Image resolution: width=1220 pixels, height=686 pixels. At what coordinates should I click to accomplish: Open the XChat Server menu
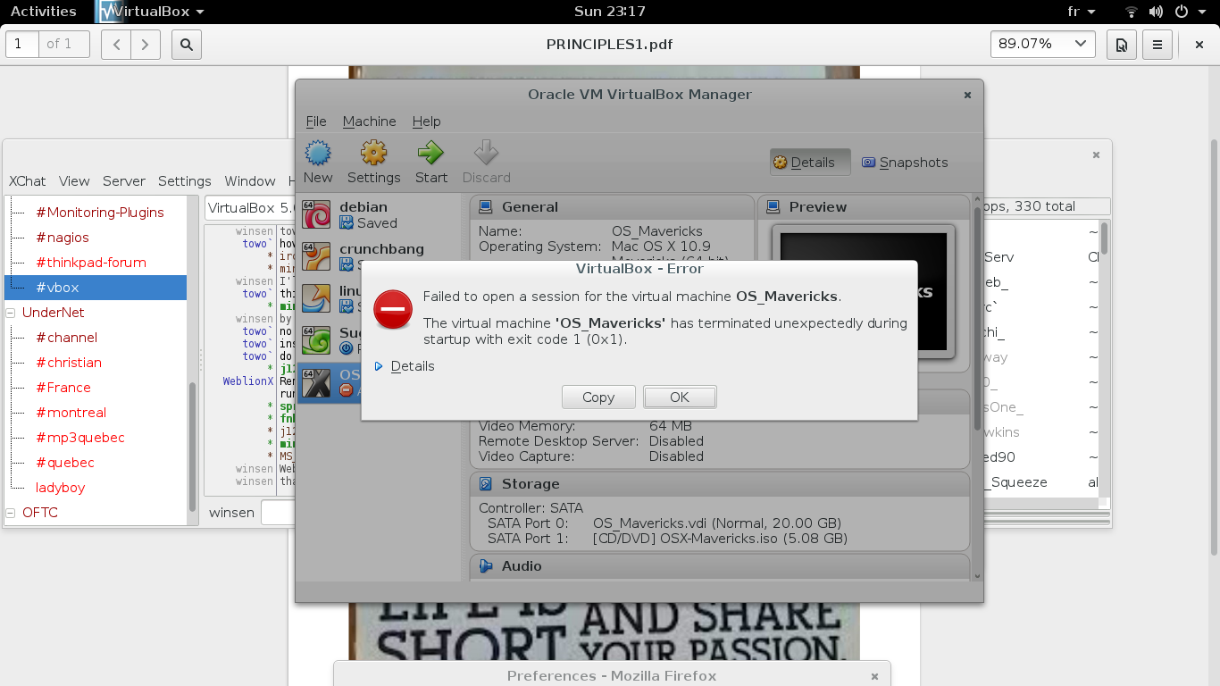123,180
